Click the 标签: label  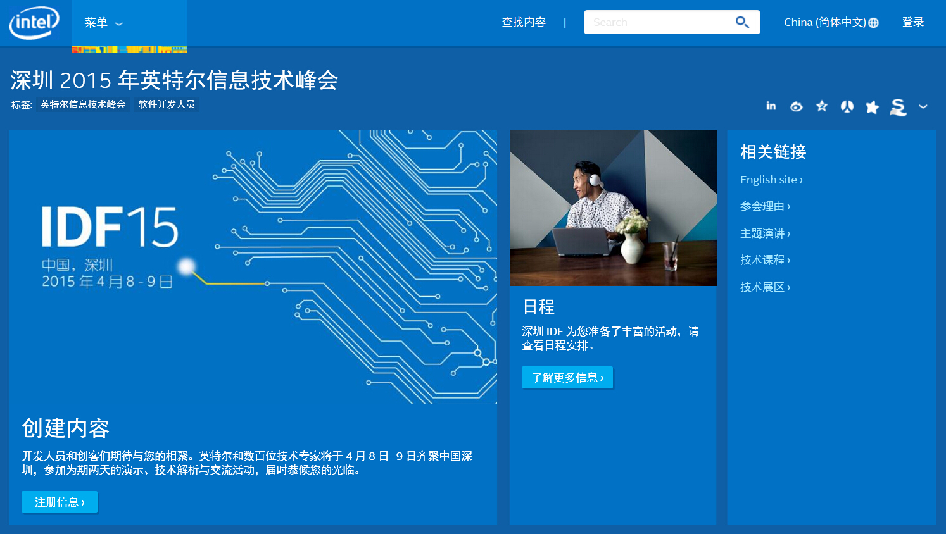[x=22, y=105]
